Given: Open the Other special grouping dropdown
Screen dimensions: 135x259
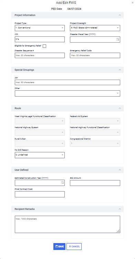Looking at the screenshot, I should 67,93.
